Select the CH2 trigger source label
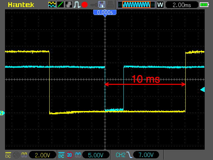The width and height of the screenshot is (213, 160). [x=120, y=155]
